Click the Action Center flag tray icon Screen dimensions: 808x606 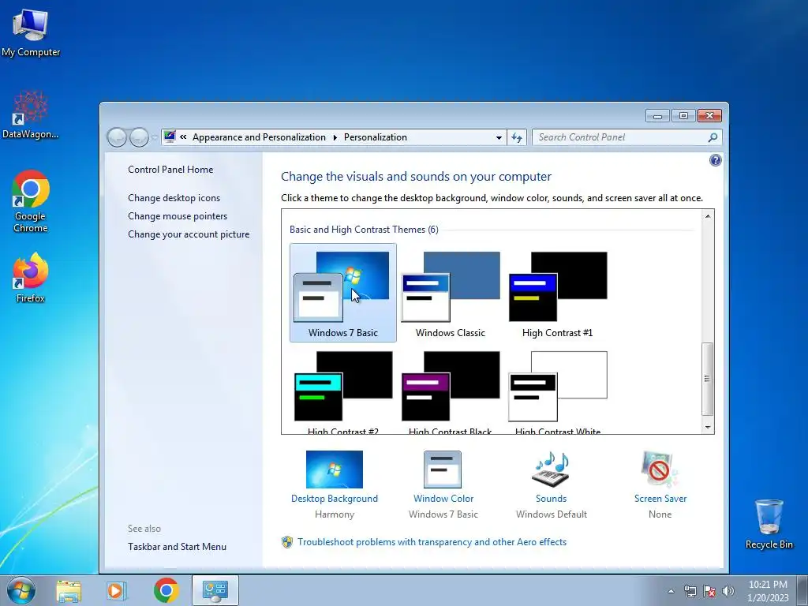(x=709, y=591)
